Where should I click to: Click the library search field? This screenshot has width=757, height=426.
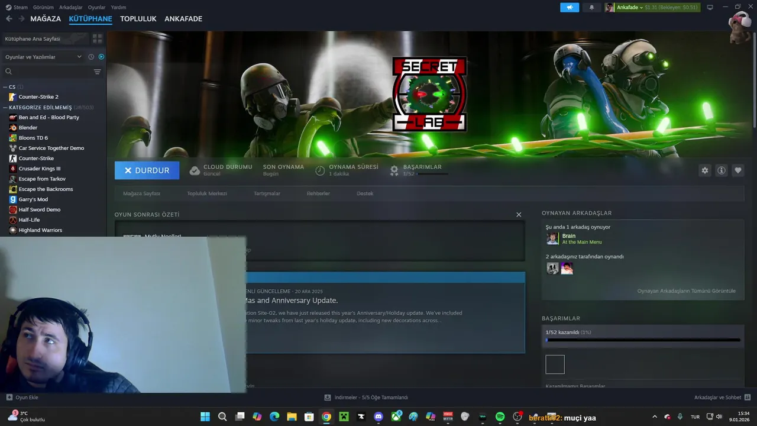click(x=47, y=72)
